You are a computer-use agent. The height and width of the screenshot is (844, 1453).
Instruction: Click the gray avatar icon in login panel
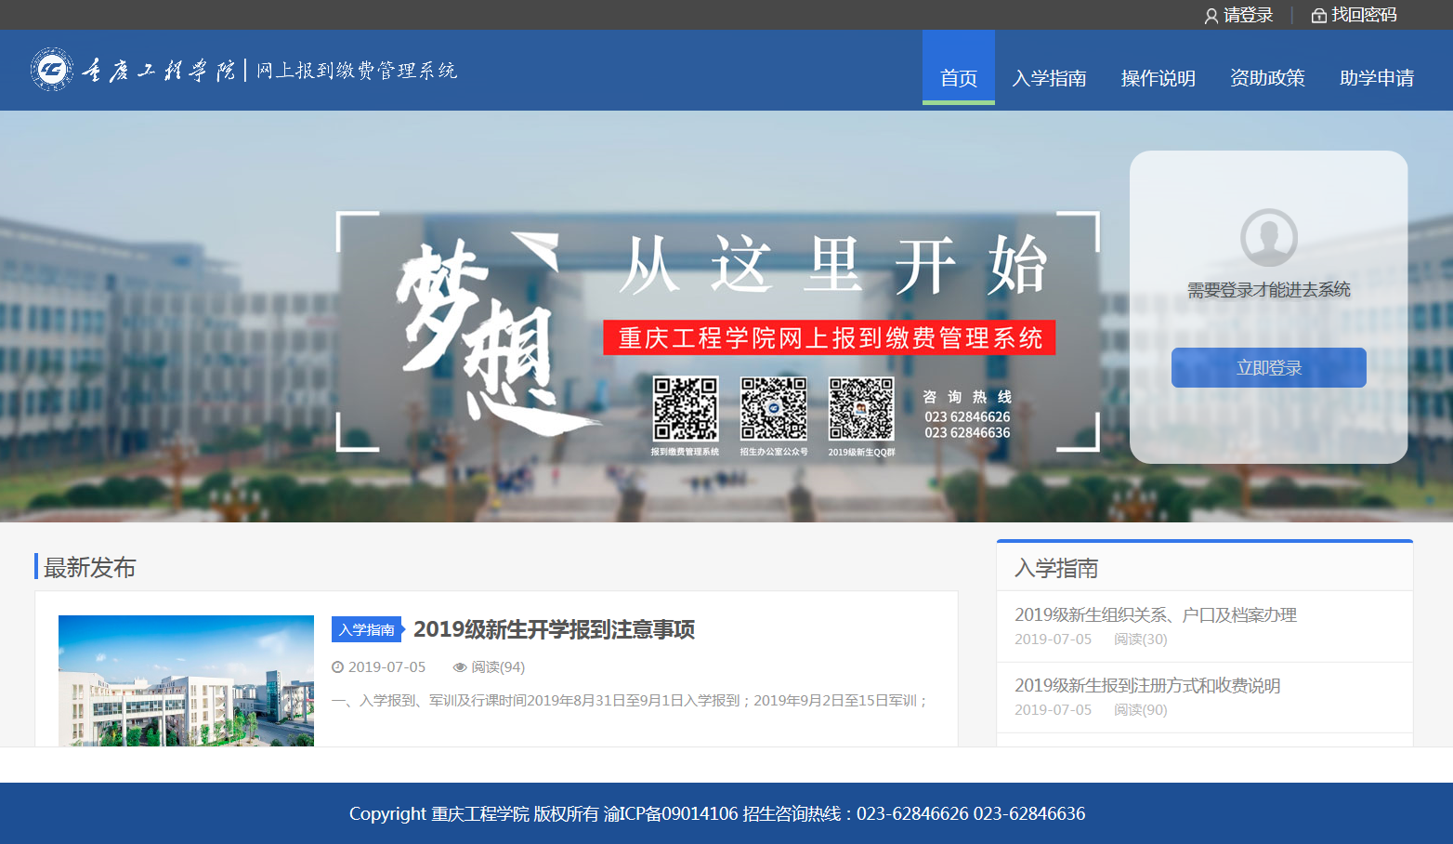1268,237
